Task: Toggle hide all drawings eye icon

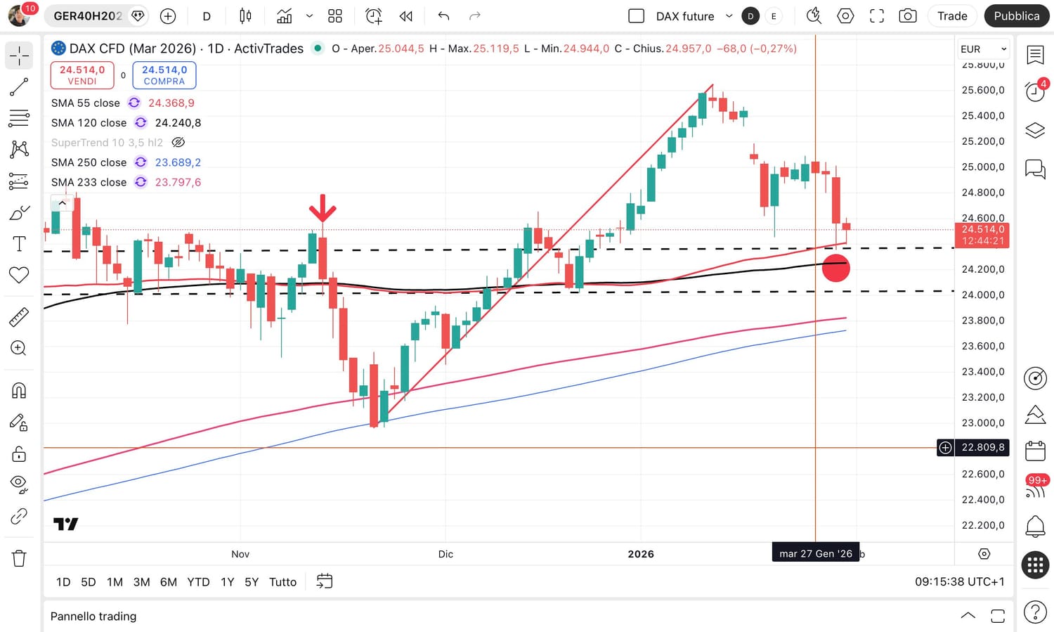Action: point(19,483)
